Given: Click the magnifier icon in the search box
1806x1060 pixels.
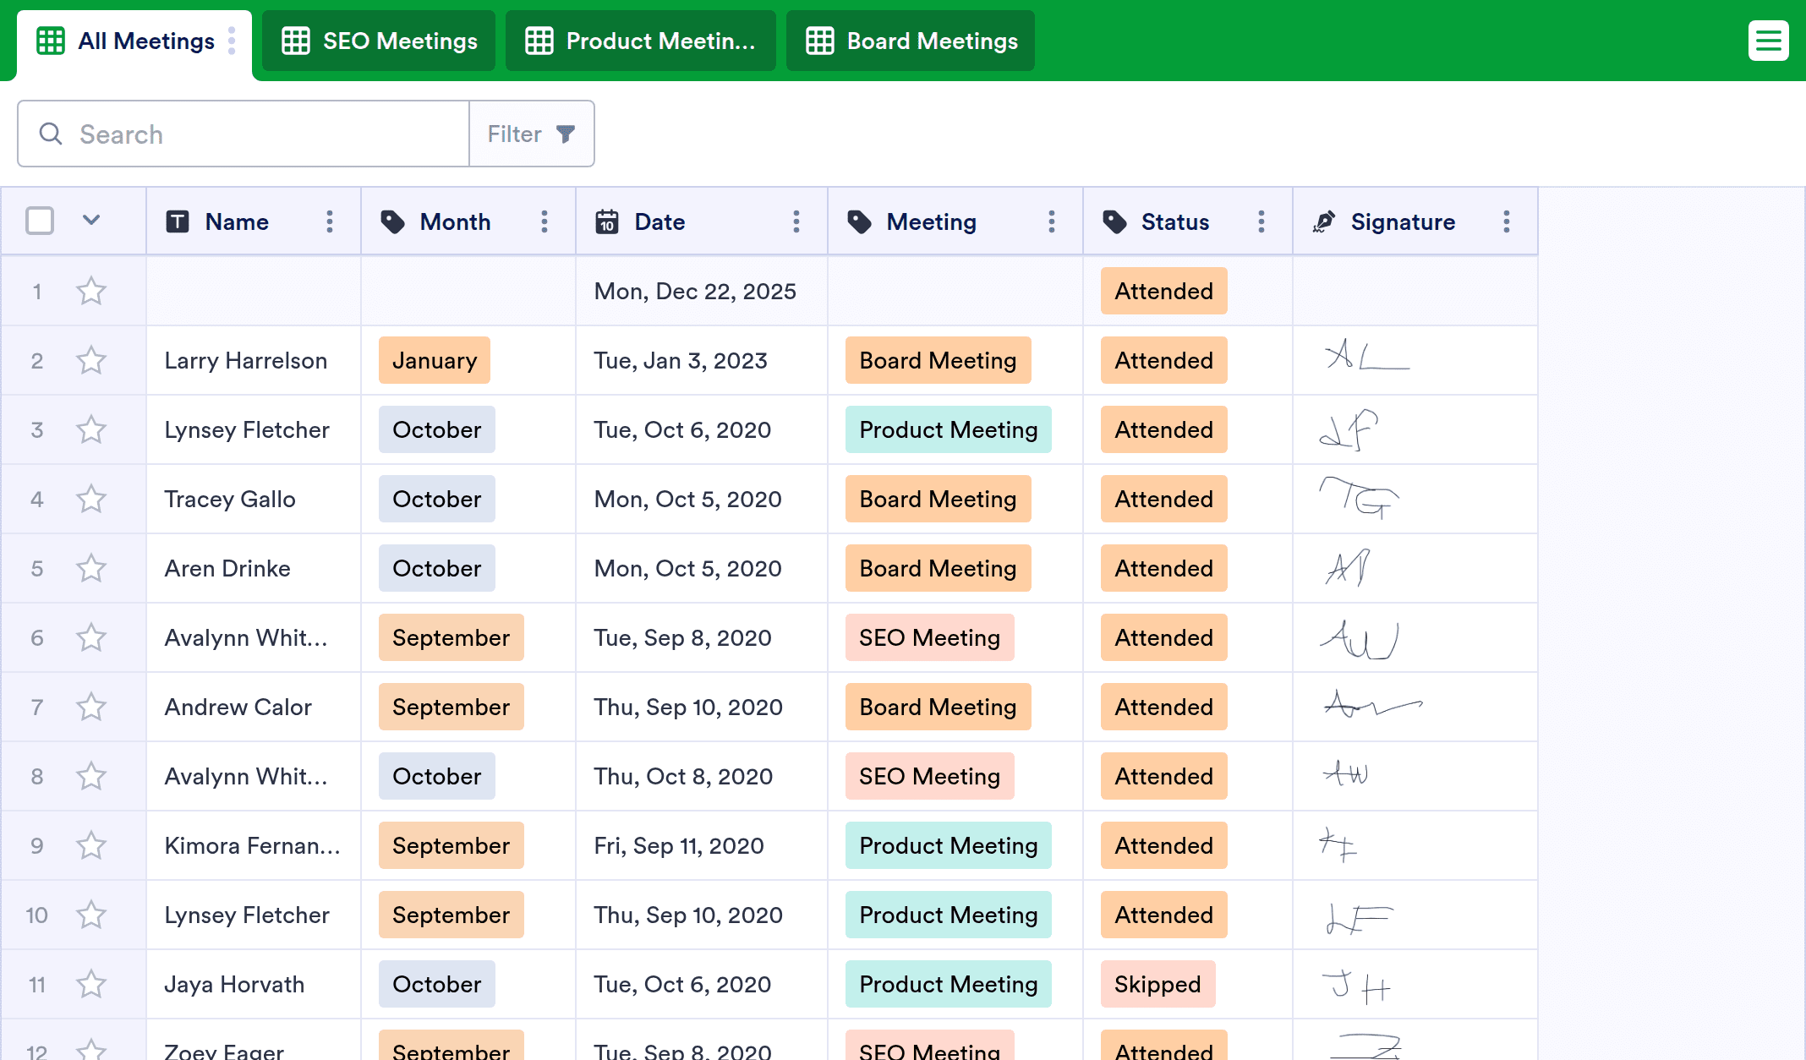Looking at the screenshot, I should point(51,134).
